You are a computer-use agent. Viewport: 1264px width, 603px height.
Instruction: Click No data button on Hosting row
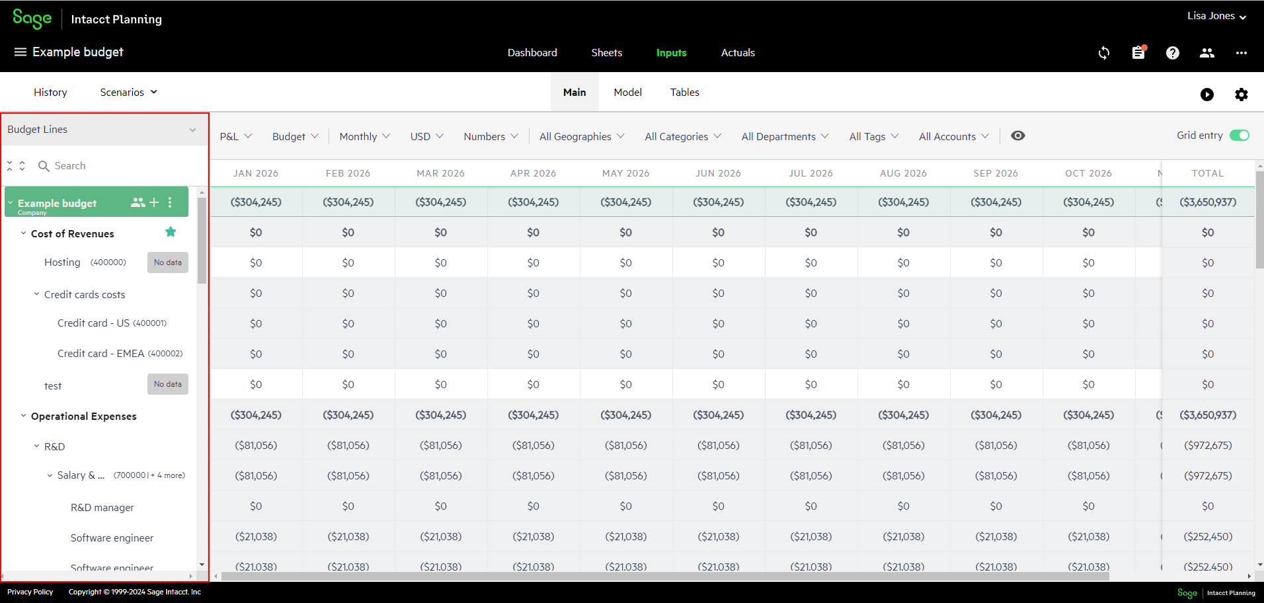(x=168, y=262)
